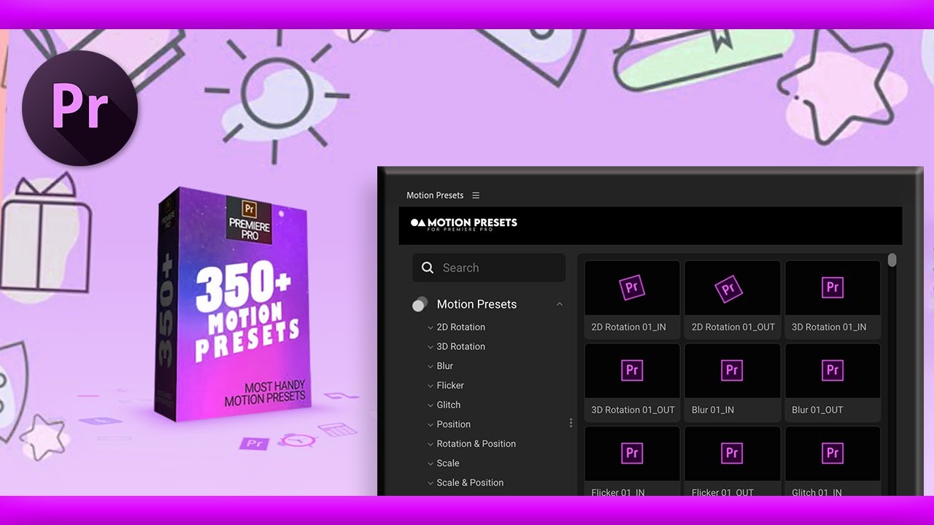The height and width of the screenshot is (525, 934).
Task: Click the '3D Rotation 01_OUT' caption text
Action: pos(633,410)
